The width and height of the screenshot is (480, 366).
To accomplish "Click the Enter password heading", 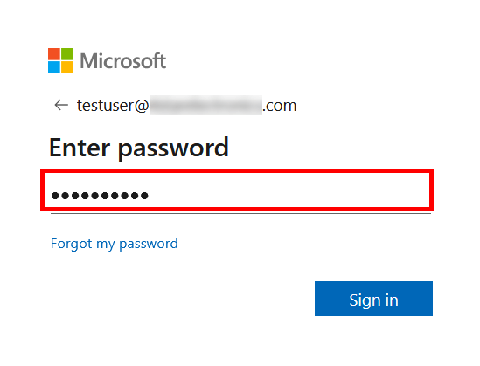I will click(x=139, y=148).
